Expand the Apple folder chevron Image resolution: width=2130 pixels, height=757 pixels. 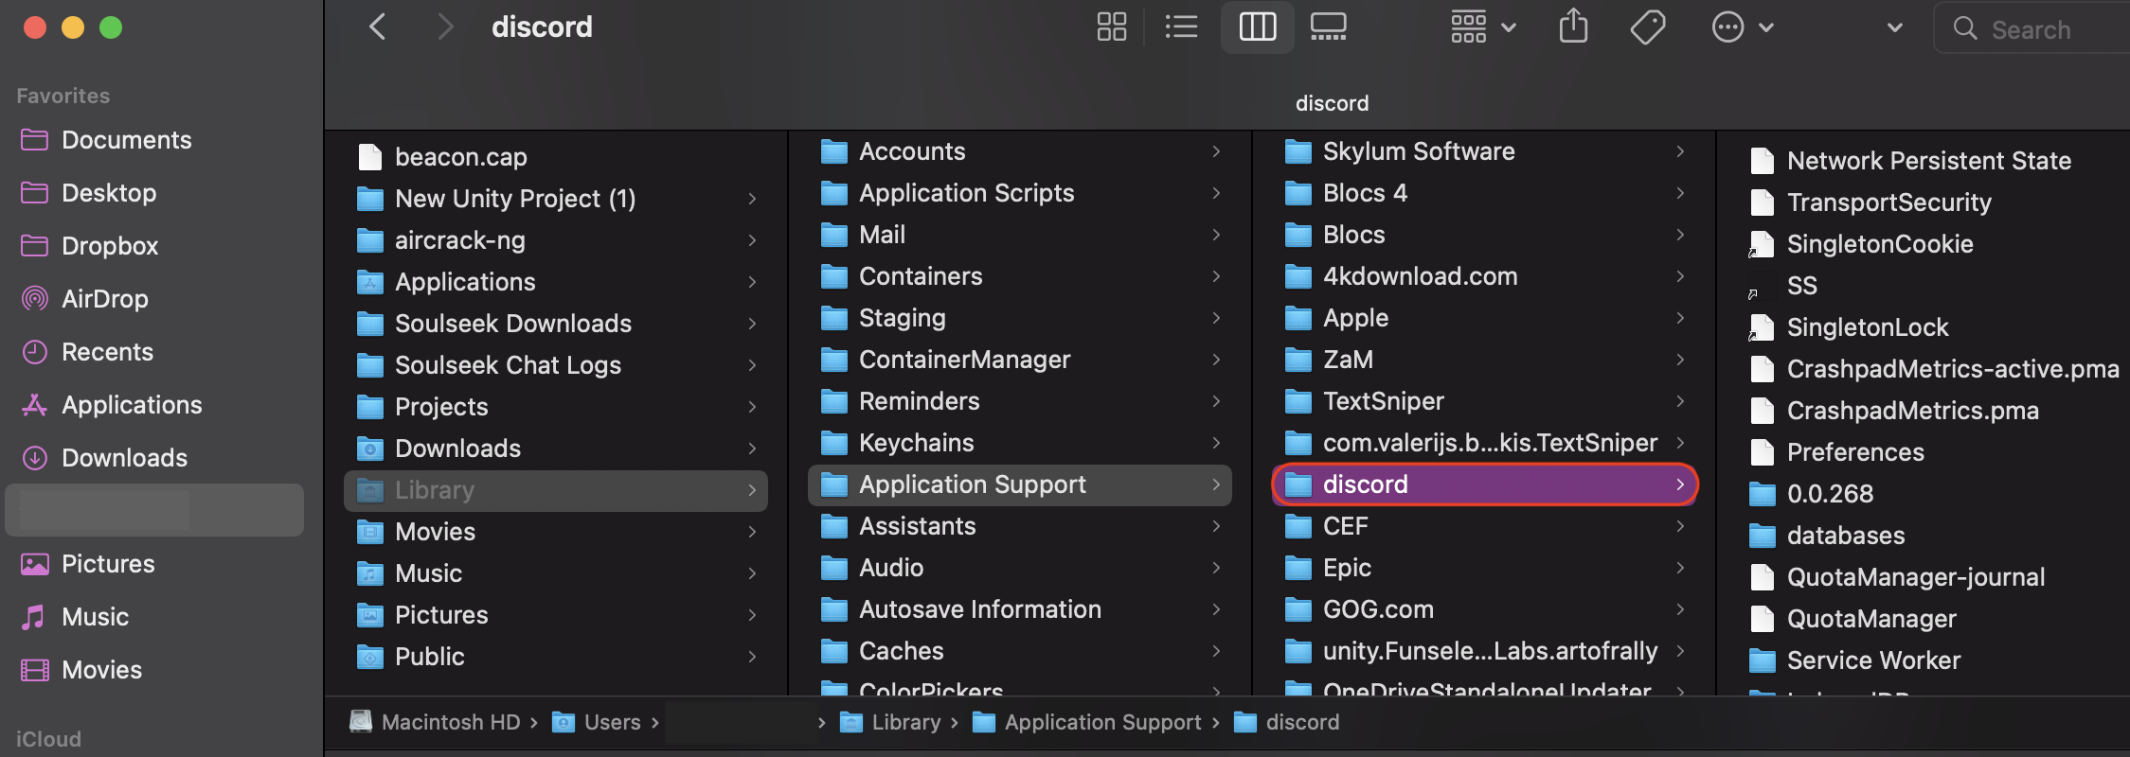[x=1680, y=318]
